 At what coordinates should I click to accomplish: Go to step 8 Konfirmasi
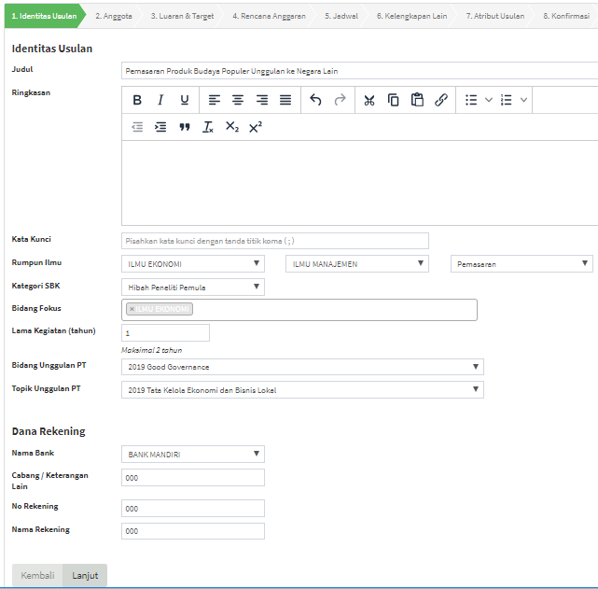pos(566,16)
